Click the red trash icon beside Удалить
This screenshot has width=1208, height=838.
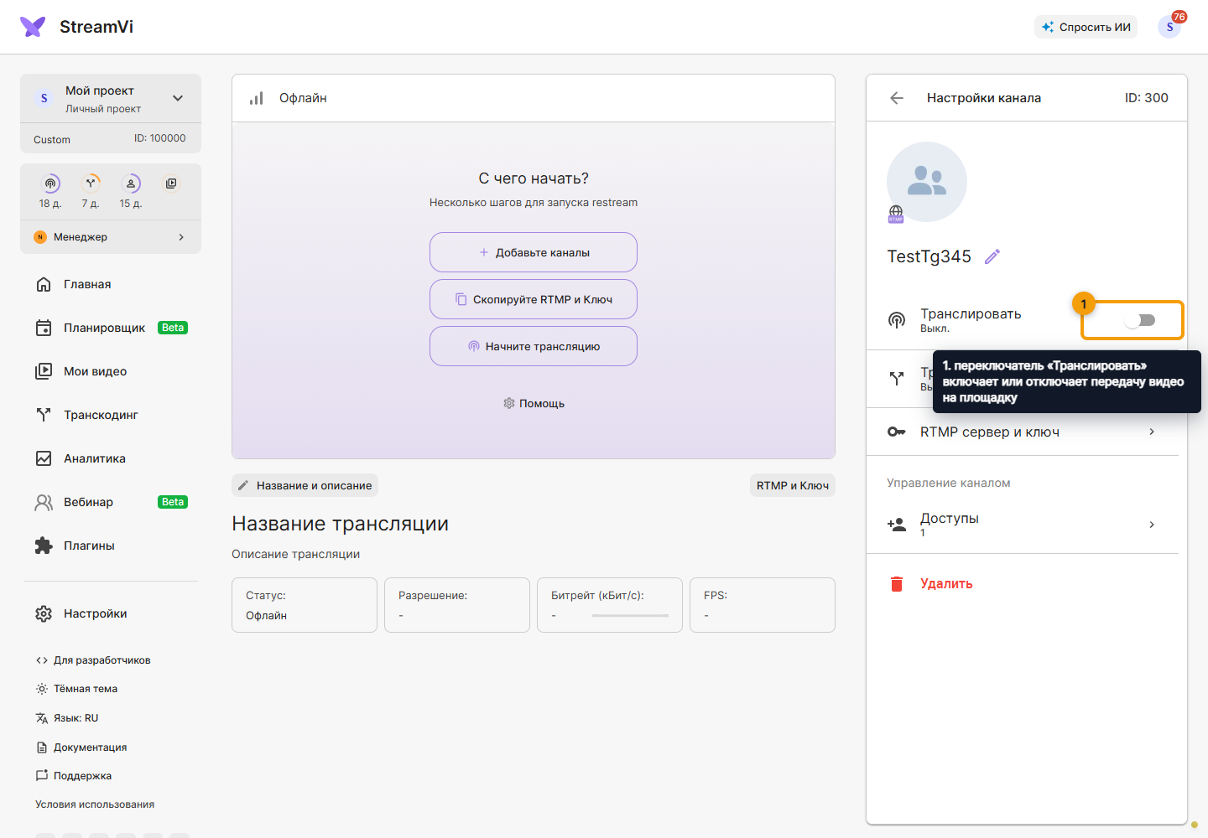coord(897,584)
